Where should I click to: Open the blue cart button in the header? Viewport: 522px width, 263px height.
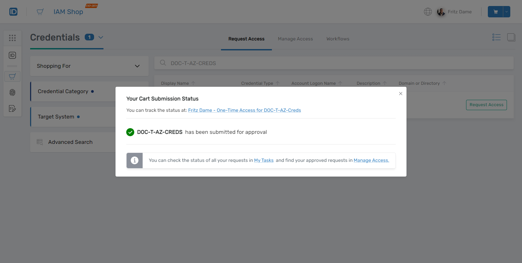coord(495,11)
